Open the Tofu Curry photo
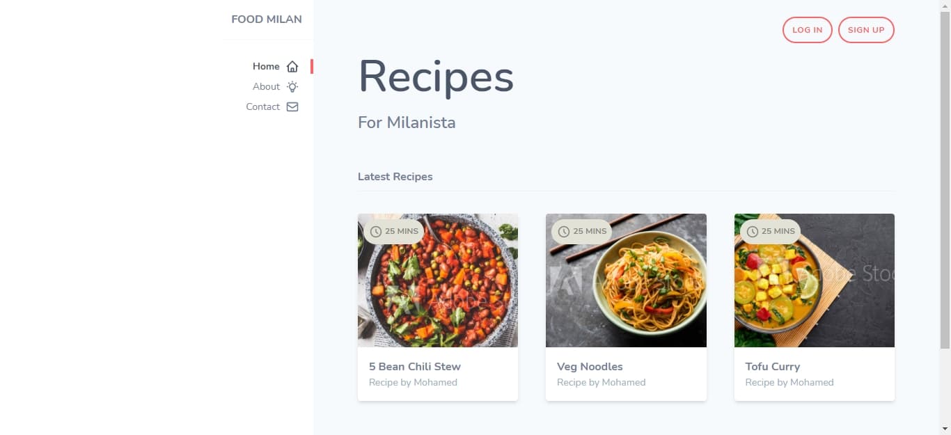The image size is (951, 435). tap(815, 280)
